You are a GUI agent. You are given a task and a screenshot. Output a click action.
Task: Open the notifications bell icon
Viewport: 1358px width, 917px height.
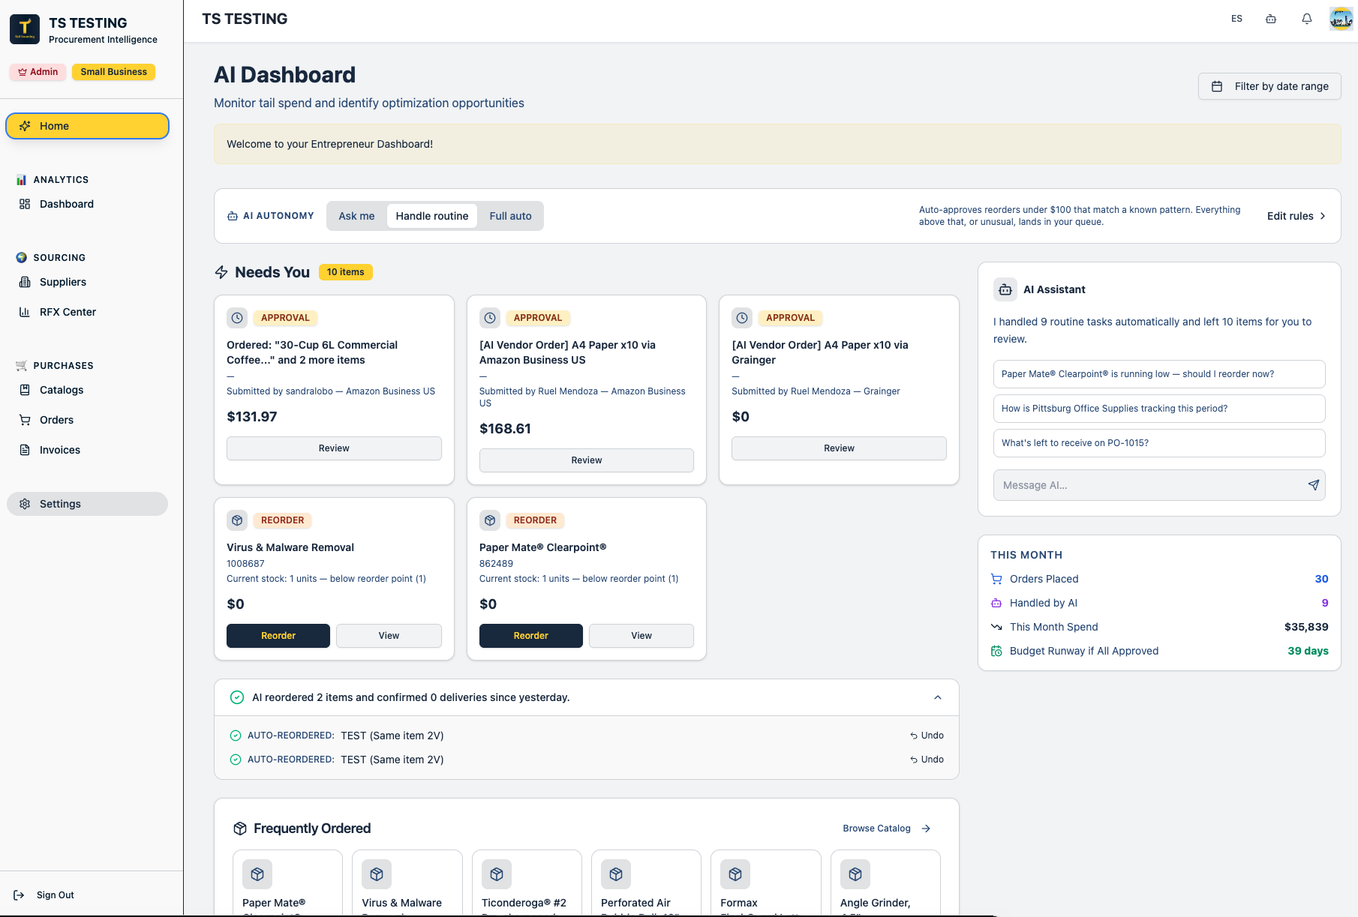click(1307, 19)
